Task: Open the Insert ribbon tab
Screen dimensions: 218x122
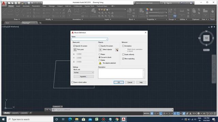Action: click(x=18, y=6)
